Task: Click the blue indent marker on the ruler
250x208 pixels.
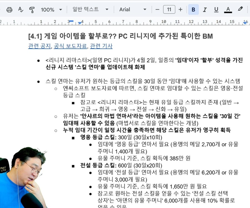Action: 71,20
